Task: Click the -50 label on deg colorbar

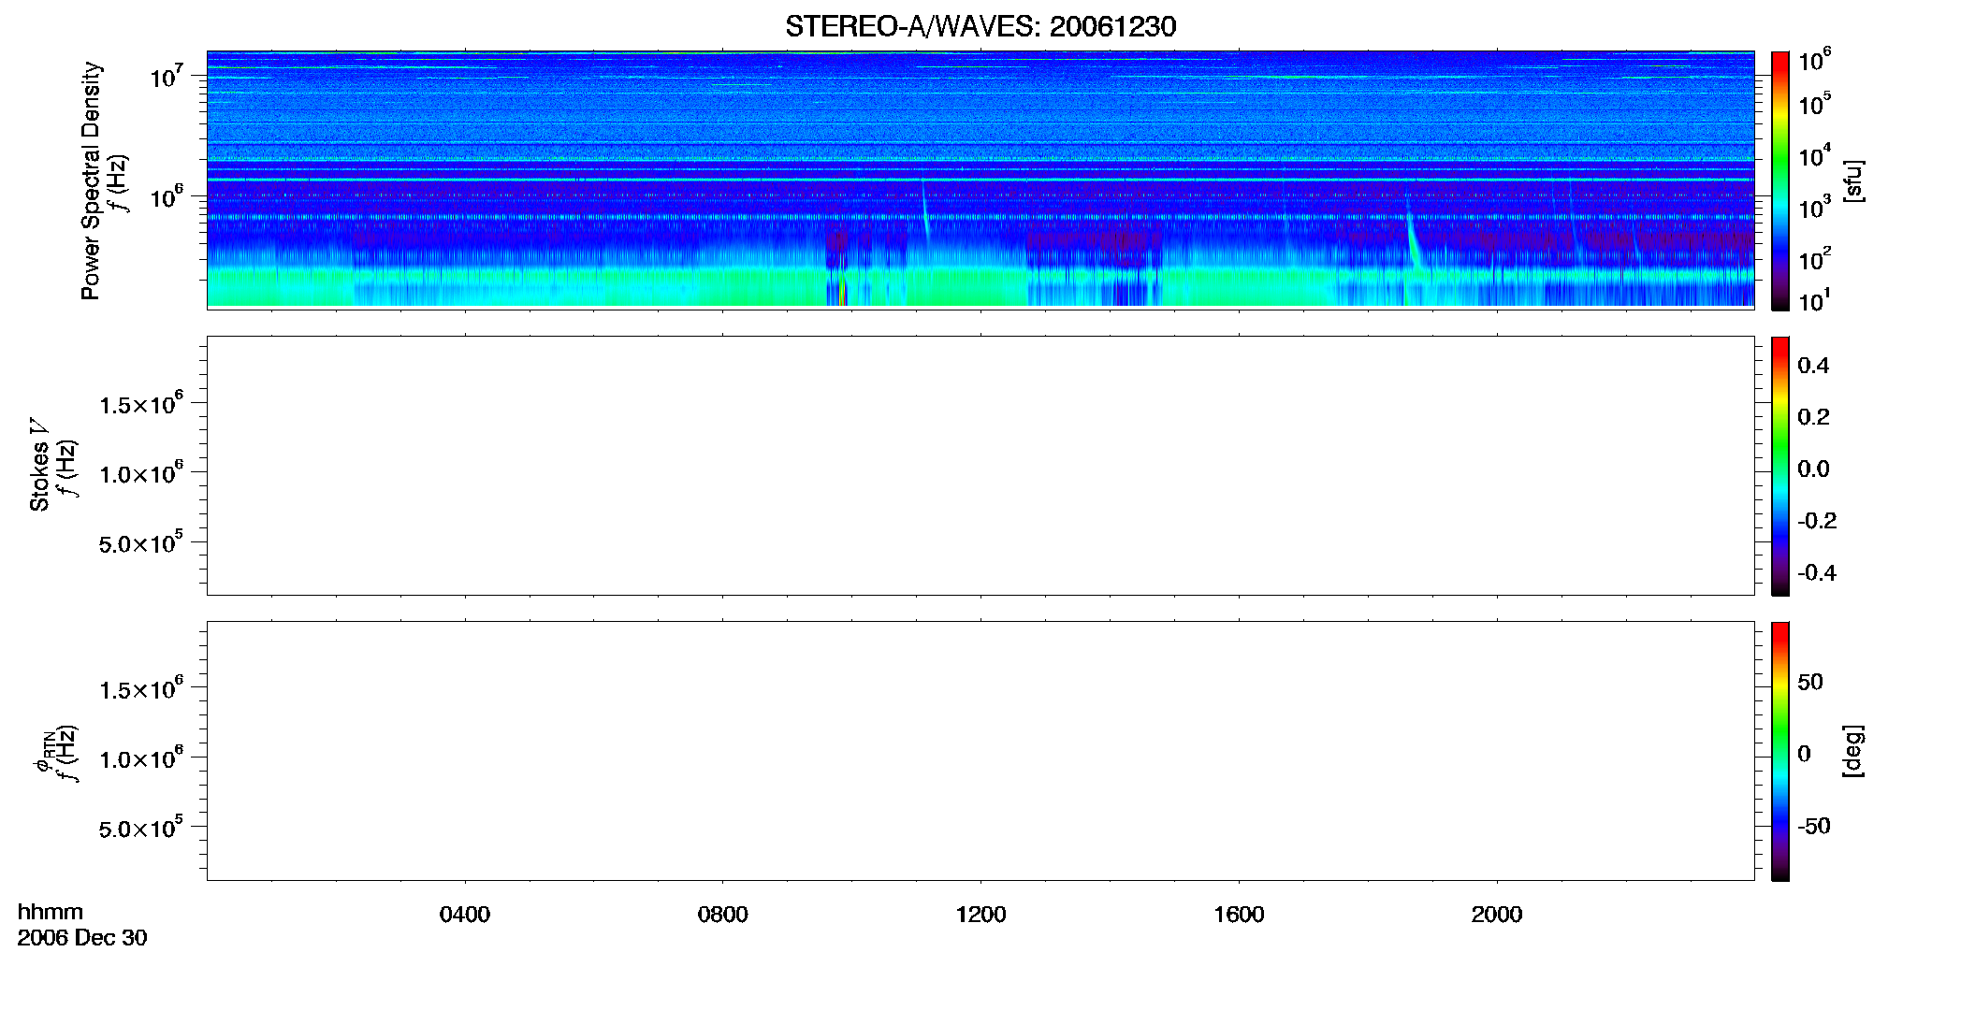Action: point(1814,827)
